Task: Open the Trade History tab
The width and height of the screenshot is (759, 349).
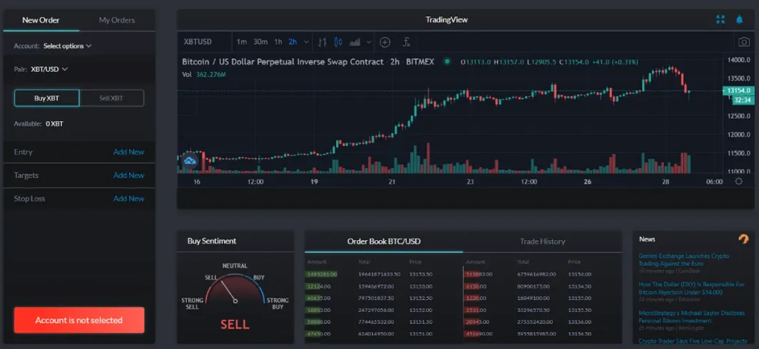Action: 542,241
